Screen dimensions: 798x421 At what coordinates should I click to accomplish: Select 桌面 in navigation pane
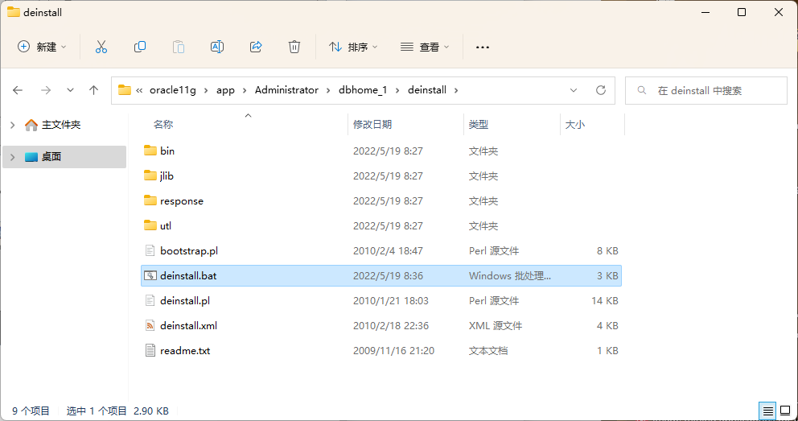point(51,157)
